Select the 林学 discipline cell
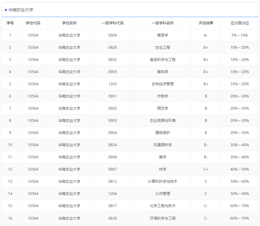260x226 pixels. point(163,169)
